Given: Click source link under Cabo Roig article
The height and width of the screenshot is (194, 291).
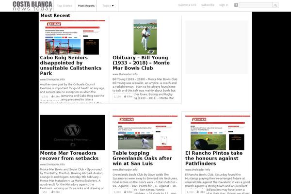Looking at the screenshot, I should click(x=52, y=79).
